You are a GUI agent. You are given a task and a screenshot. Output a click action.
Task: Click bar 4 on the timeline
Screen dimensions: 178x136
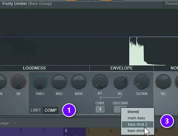coord(66,131)
